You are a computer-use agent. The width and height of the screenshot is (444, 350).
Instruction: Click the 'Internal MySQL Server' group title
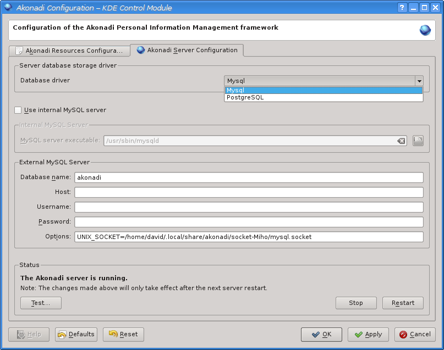point(54,125)
